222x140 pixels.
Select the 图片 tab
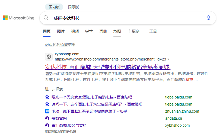pyautogui.click(x=61, y=31)
